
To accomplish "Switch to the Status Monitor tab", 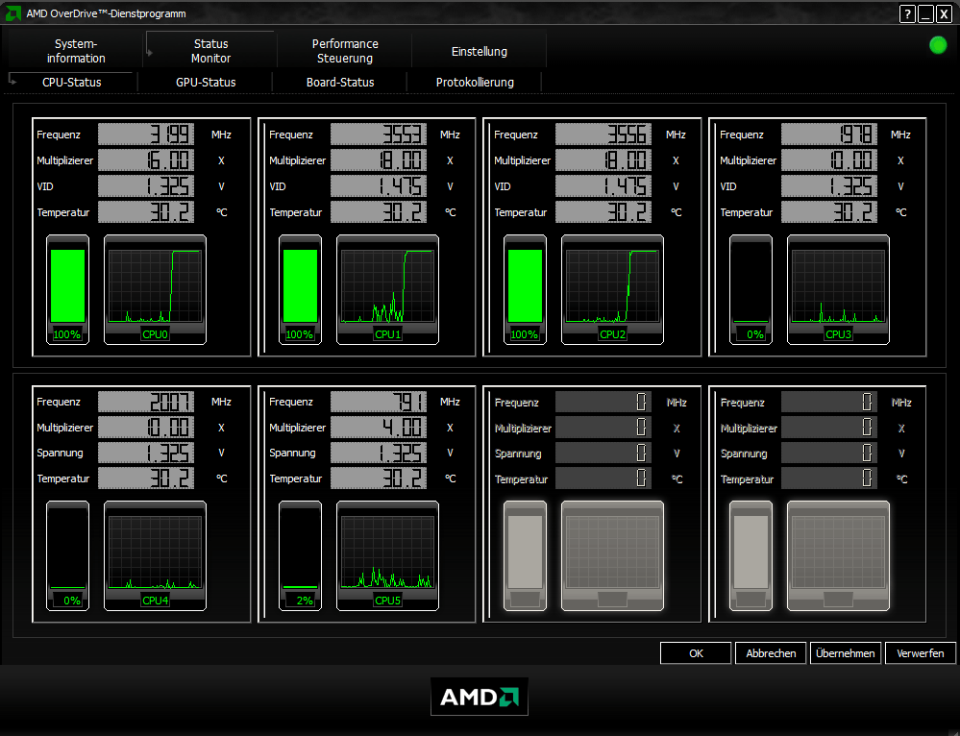I will pyautogui.click(x=210, y=51).
